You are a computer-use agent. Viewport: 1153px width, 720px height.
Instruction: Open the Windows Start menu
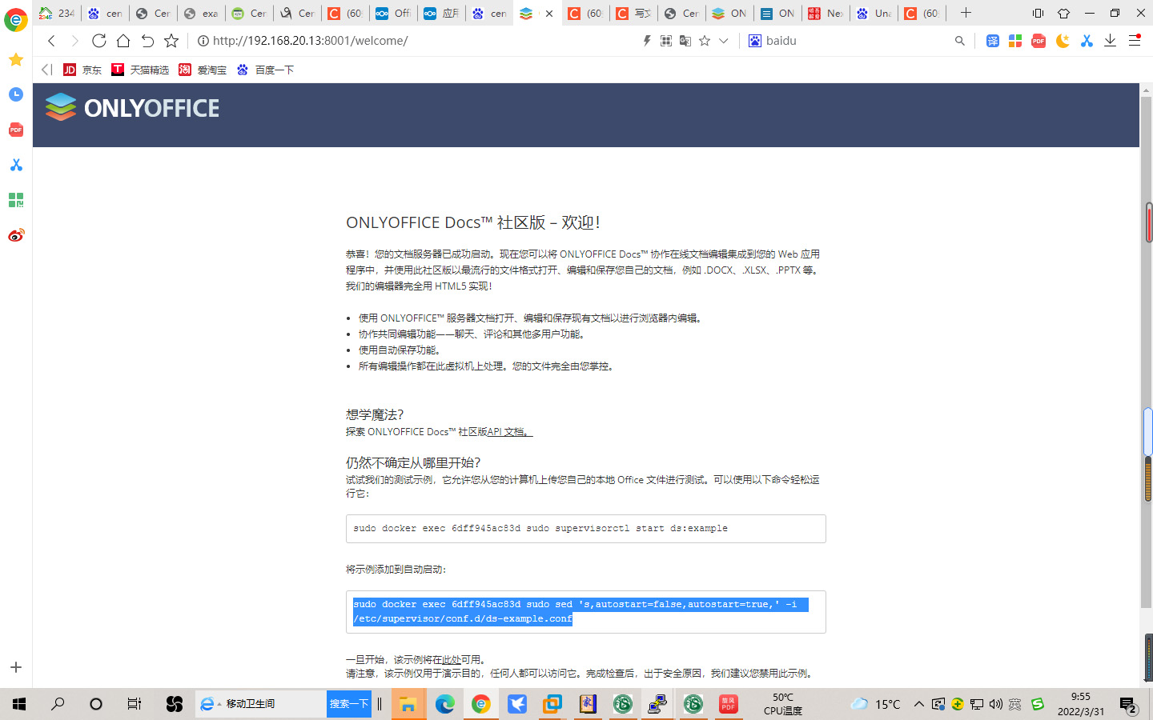19,704
